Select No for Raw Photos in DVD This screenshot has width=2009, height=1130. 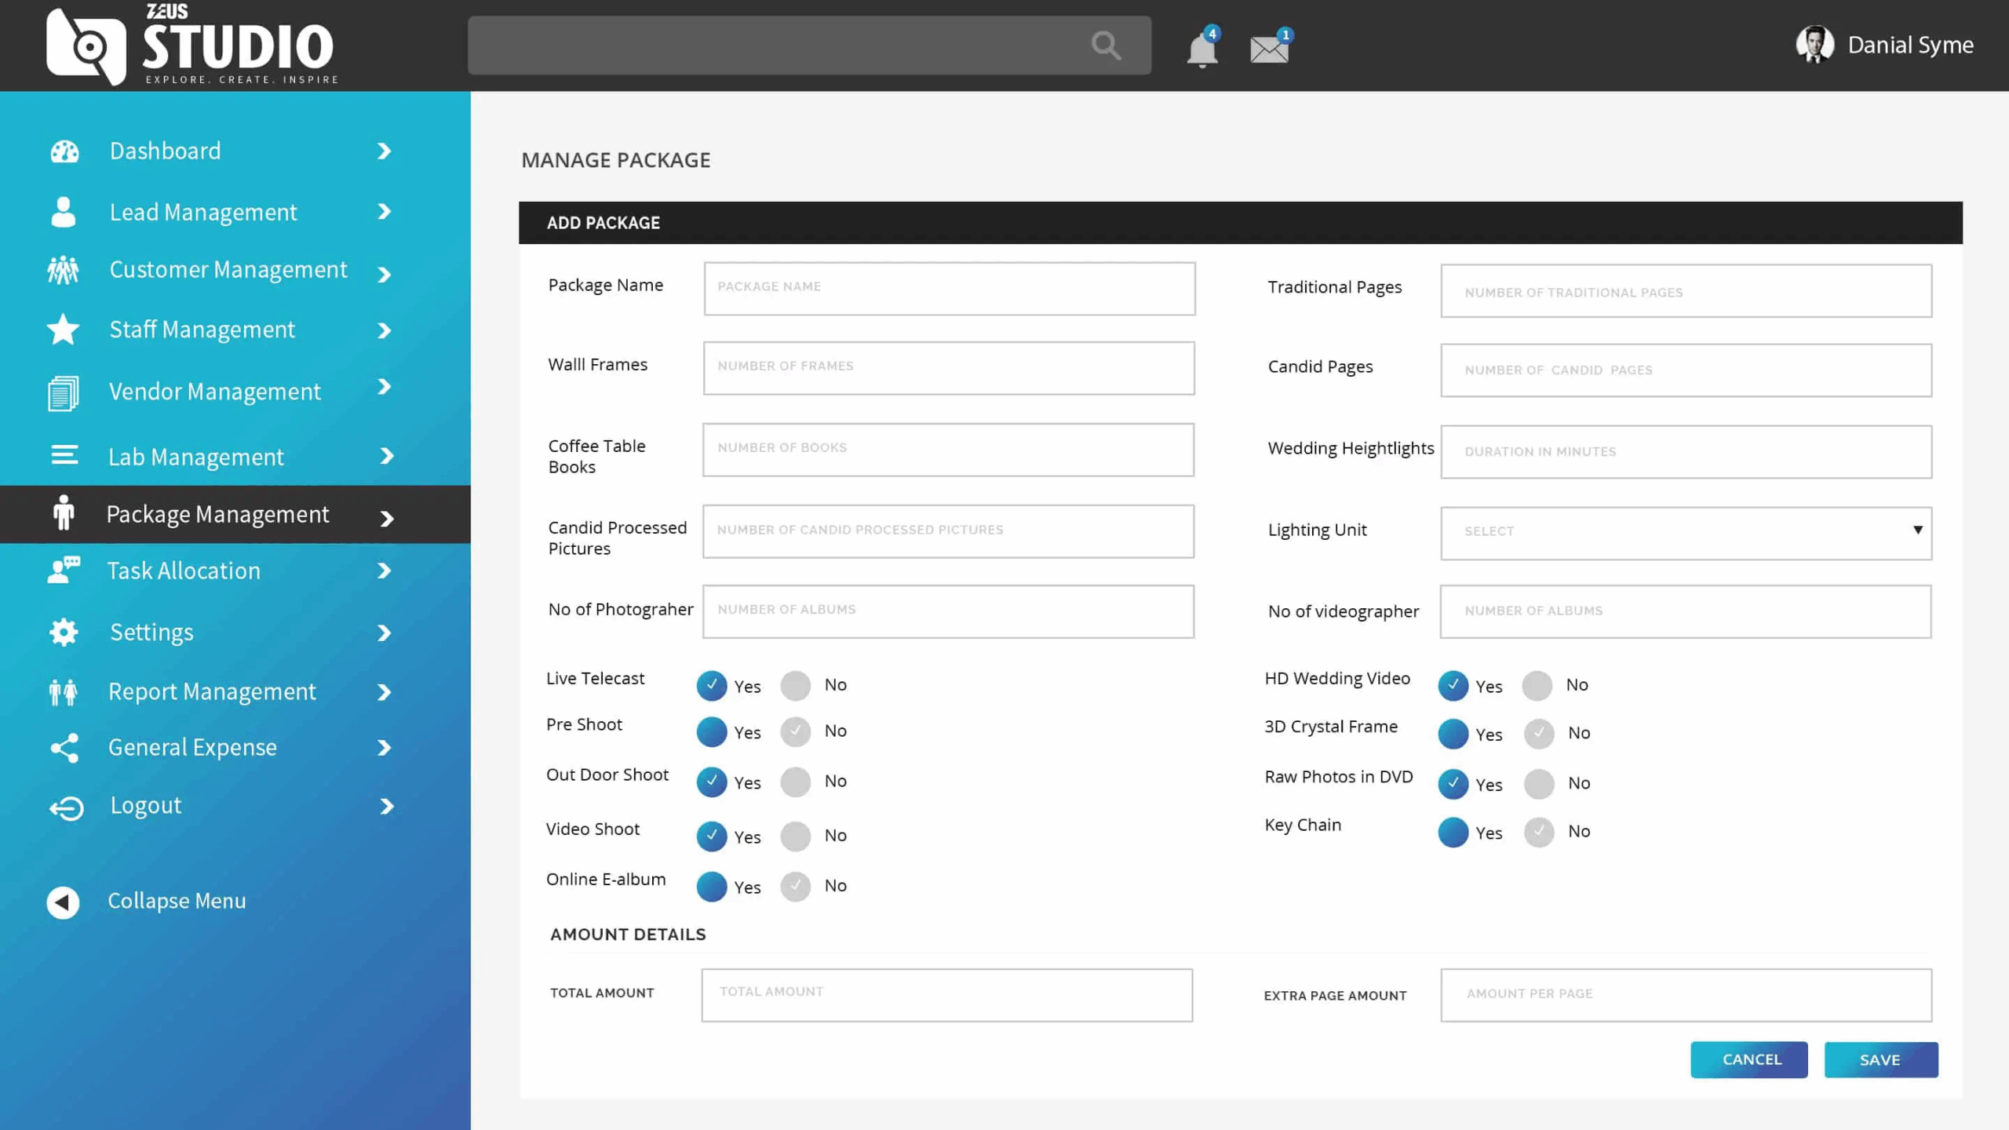point(1538,783)
